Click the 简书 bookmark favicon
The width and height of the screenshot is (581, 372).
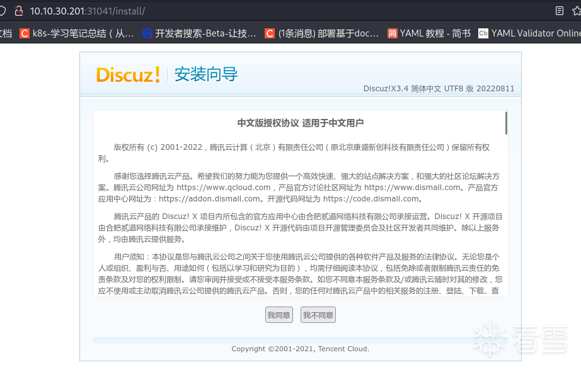392,34
